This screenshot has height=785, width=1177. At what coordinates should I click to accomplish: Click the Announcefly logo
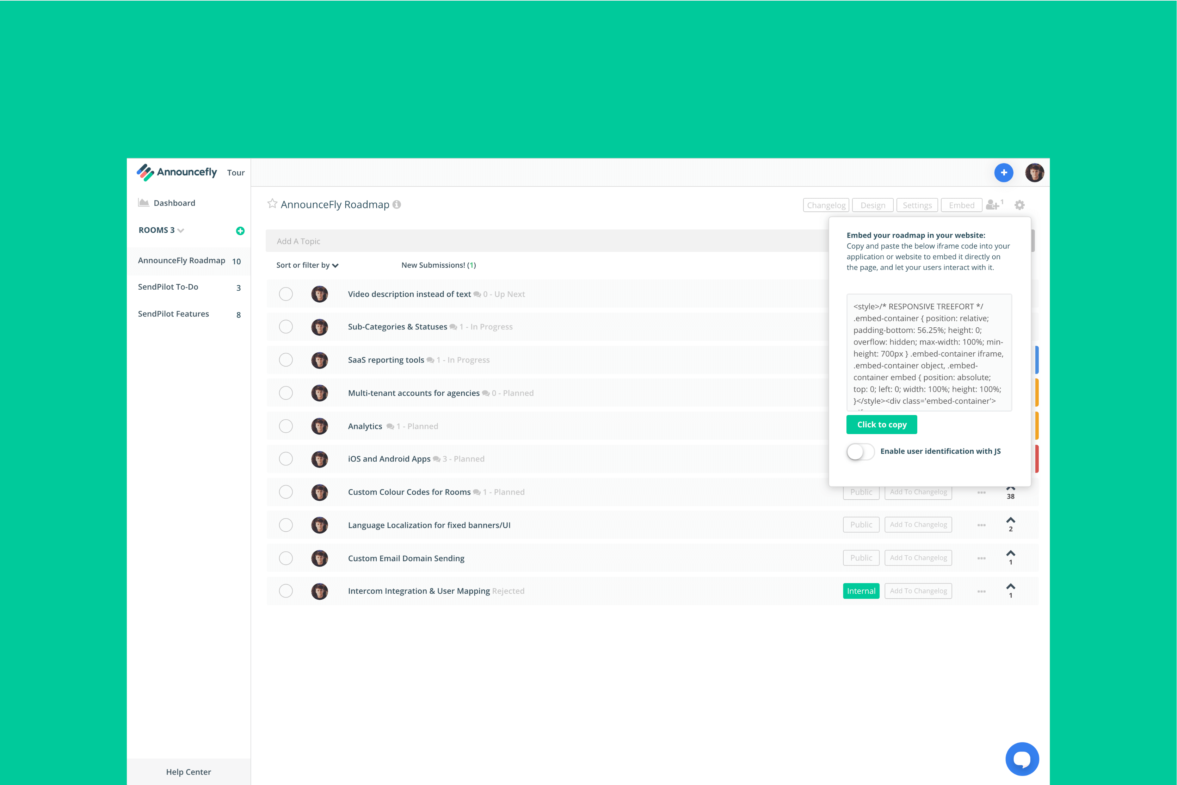click(176, 172)
